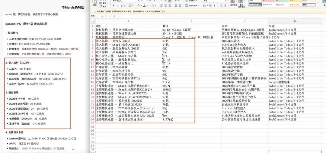Click the Increase indent icon

click(x=180, y=6)
